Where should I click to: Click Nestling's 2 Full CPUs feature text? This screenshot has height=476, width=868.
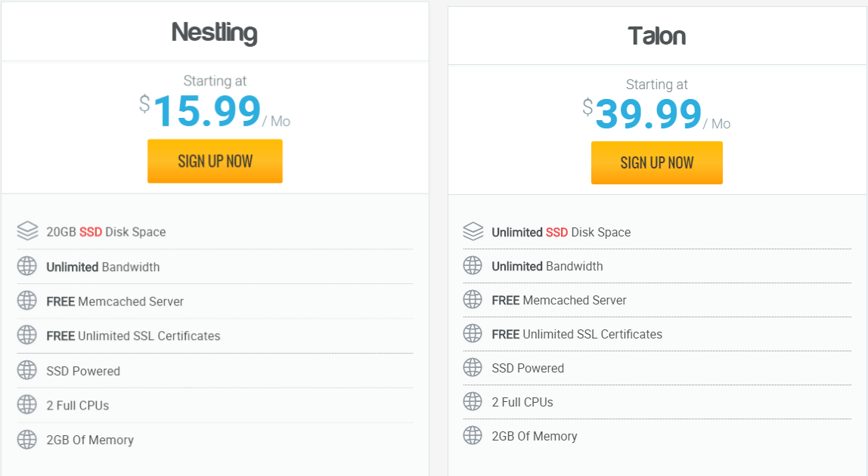point(77,406)
